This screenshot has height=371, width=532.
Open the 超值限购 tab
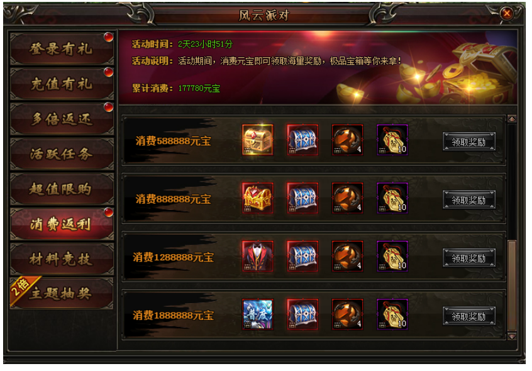click(x=62, y=189)
